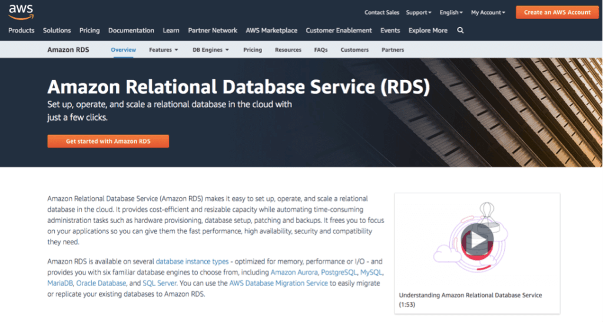This screenshot has height=322, width=603.
Task: Open the Events menu
Action: coord(390,31)
